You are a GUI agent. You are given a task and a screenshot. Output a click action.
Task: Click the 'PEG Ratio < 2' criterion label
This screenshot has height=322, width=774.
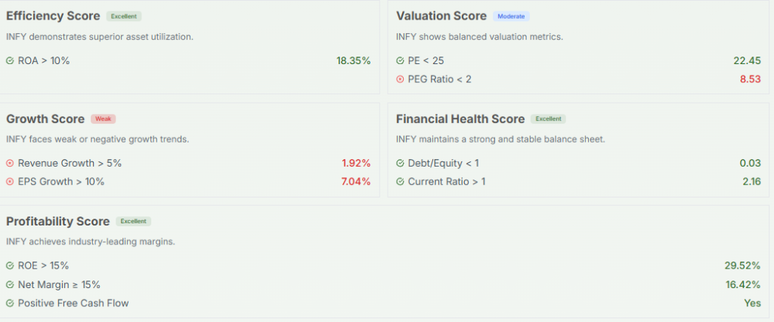click(x=439, y=79)
